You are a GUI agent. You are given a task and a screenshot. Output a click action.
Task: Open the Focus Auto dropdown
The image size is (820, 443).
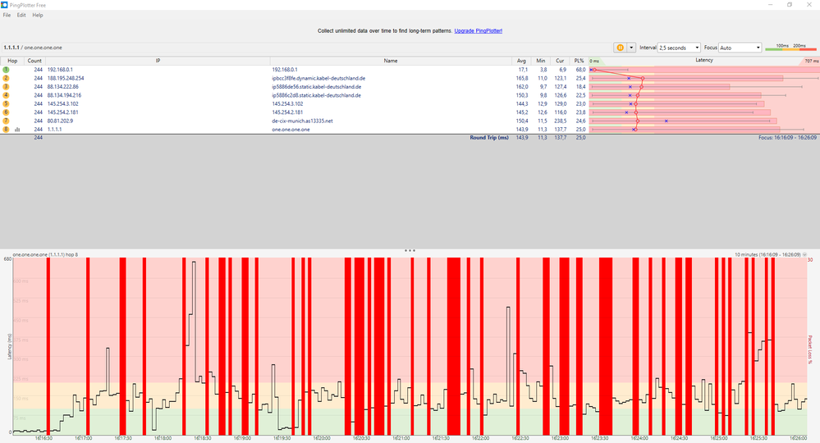coord(740,48)
